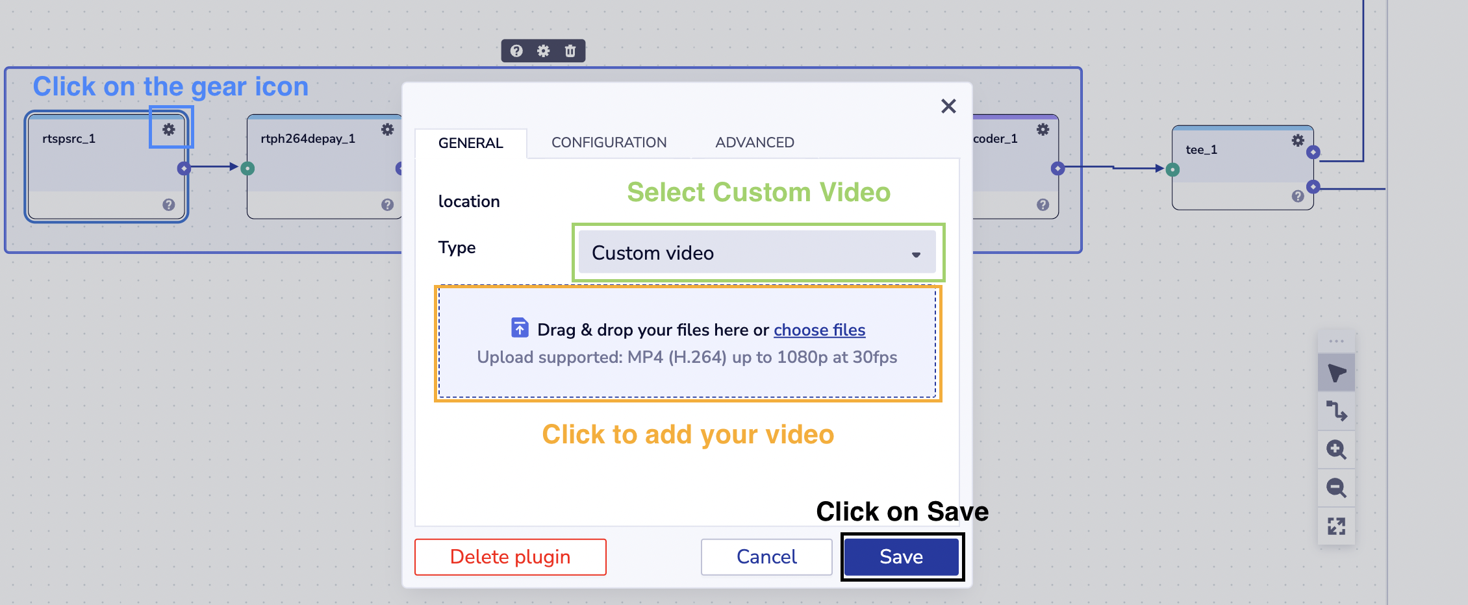1468x605 pixels.
Task: Click the trash icon in floating toolbar
Action: point(570,51)
